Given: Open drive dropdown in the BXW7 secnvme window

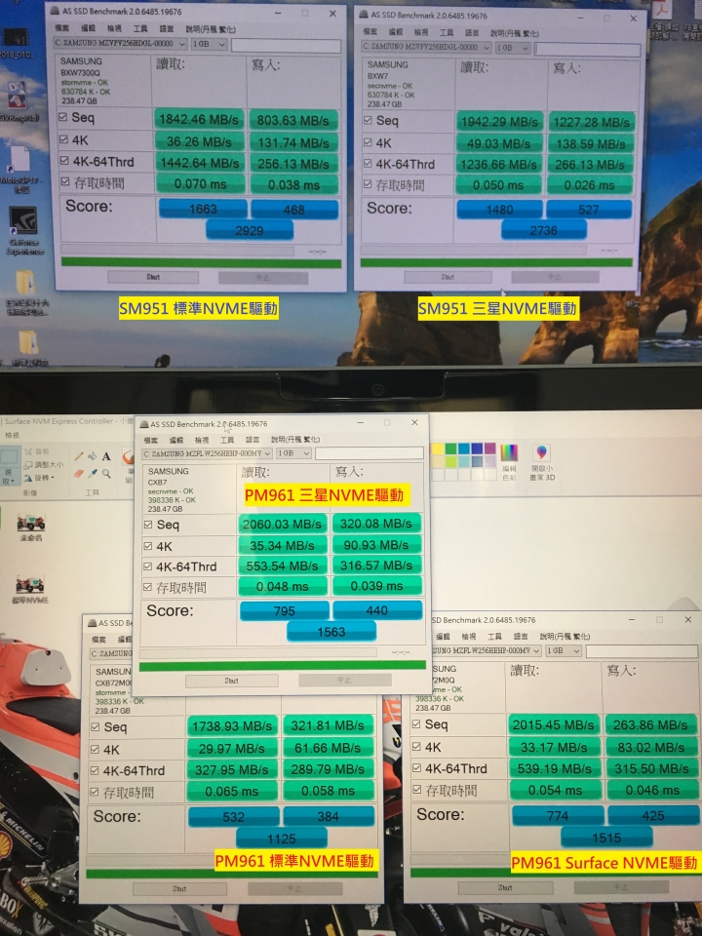Looking at the screenshot, I should pyautogui.click(x=426, y=47).
